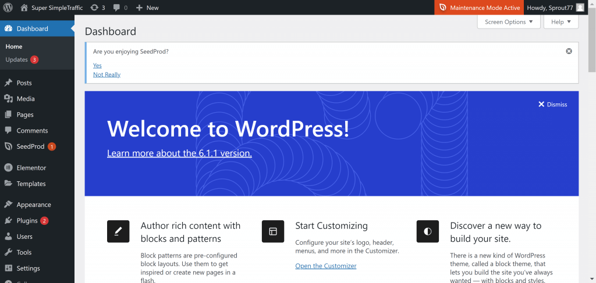Screen dimensions: 596x283
Task: Expand the Help dropdown tab
Action: (x=561, y=22)
